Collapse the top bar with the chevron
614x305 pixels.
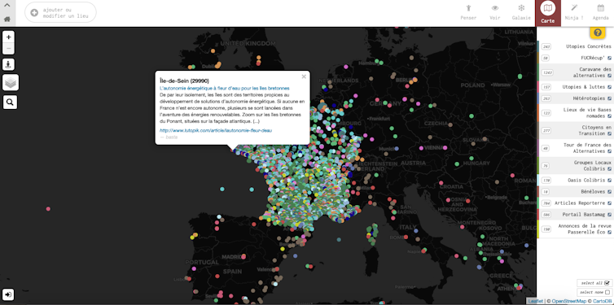pyautogui.click(x=7, y=6)
